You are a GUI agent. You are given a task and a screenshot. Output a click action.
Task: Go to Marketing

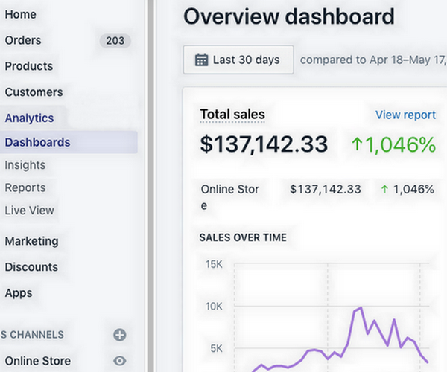click(31, 241)
